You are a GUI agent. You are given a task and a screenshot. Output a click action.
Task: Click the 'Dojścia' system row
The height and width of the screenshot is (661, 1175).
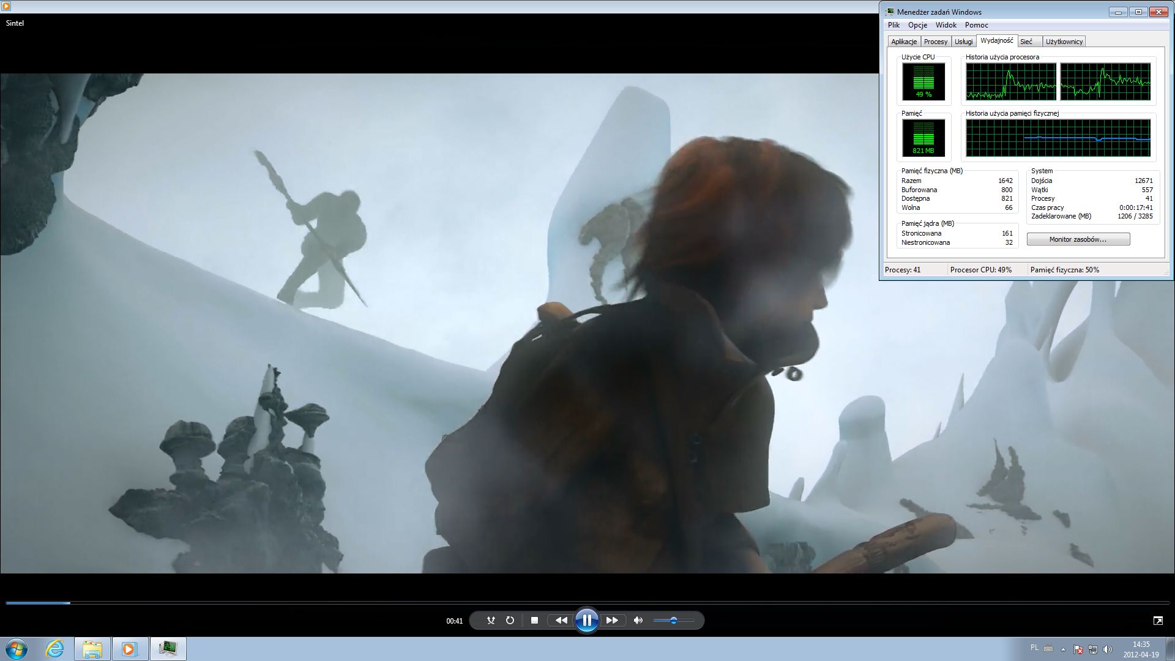1092,181
